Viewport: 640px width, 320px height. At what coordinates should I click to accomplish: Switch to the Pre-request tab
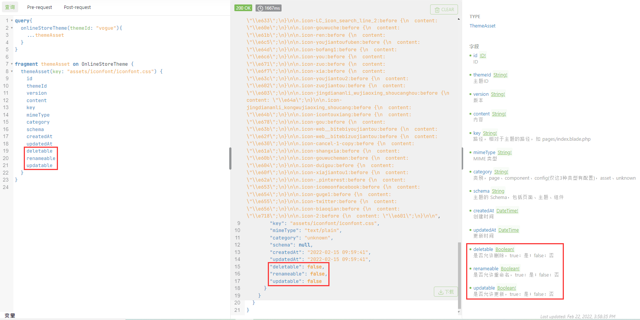39,7
